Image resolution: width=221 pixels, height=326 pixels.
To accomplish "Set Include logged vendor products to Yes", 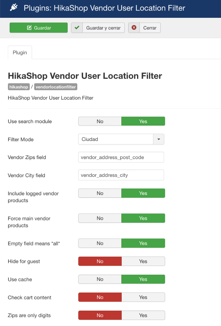I will (x=143, y=193).
